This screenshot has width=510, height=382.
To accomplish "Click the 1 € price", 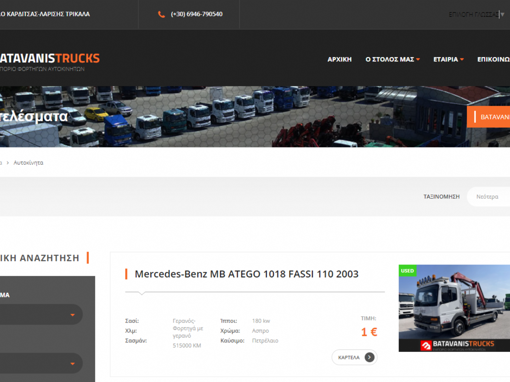I will tap(369, 332).
